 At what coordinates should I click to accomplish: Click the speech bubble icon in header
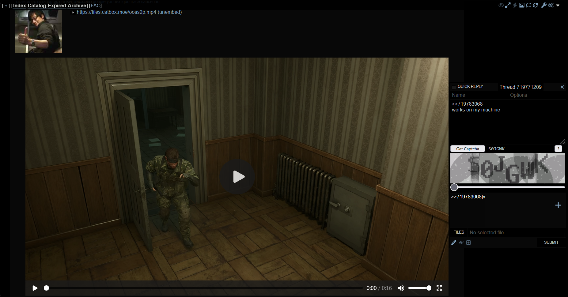pyautogui.click(x=528, y=5)
